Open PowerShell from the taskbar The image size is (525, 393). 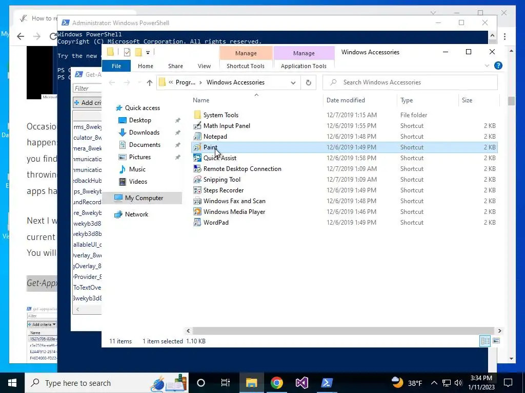pyautogui.click(x=327, y=383)
